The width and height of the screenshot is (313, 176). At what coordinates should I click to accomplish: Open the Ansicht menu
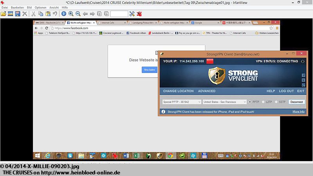click(54, 7)
